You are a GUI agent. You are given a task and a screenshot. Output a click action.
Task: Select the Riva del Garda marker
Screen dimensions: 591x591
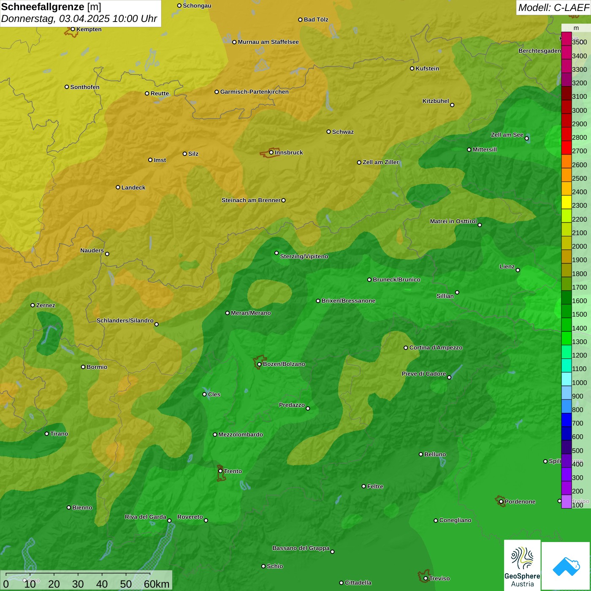(x=169, y=521)
